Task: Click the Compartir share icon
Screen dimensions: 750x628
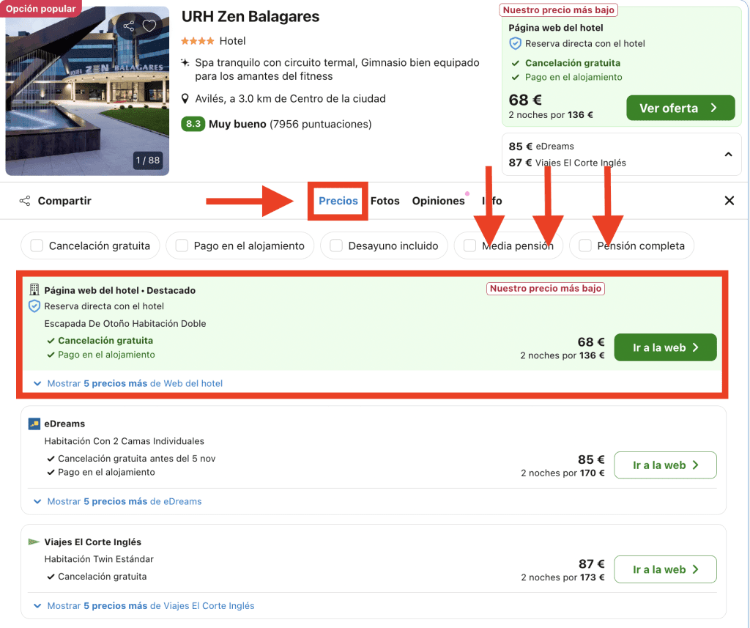Action: (x=25, y=201)
